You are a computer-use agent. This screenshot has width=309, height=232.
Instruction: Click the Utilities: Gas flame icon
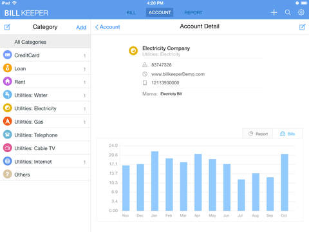pos(8,121)
